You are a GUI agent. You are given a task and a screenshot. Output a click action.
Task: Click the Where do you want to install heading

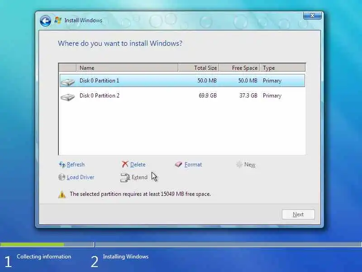tap(120, 44)
